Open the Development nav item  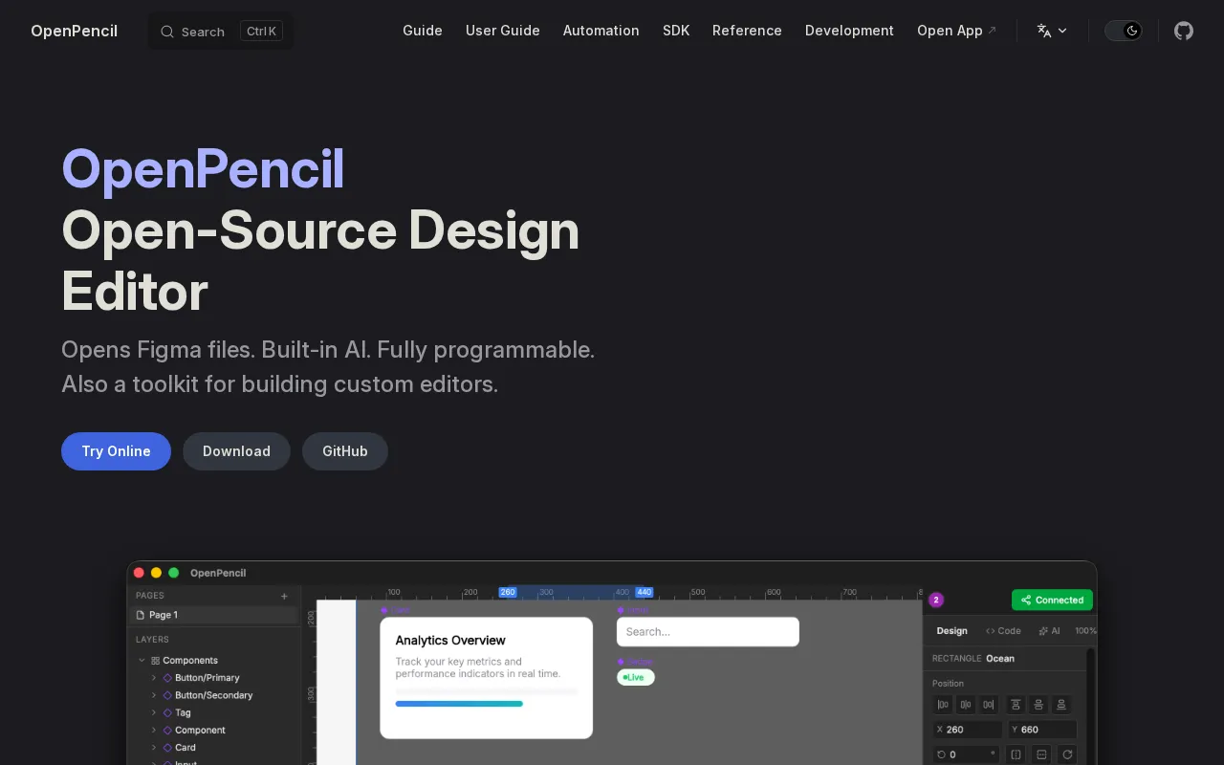849,31
